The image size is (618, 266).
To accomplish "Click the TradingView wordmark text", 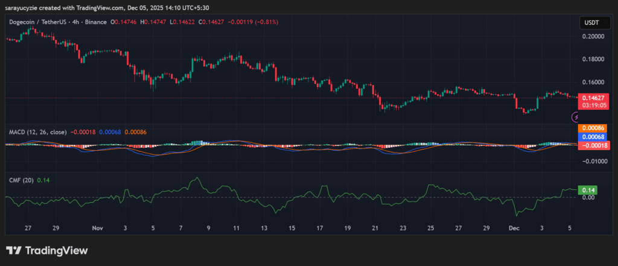I will click(x=56, y=250).
